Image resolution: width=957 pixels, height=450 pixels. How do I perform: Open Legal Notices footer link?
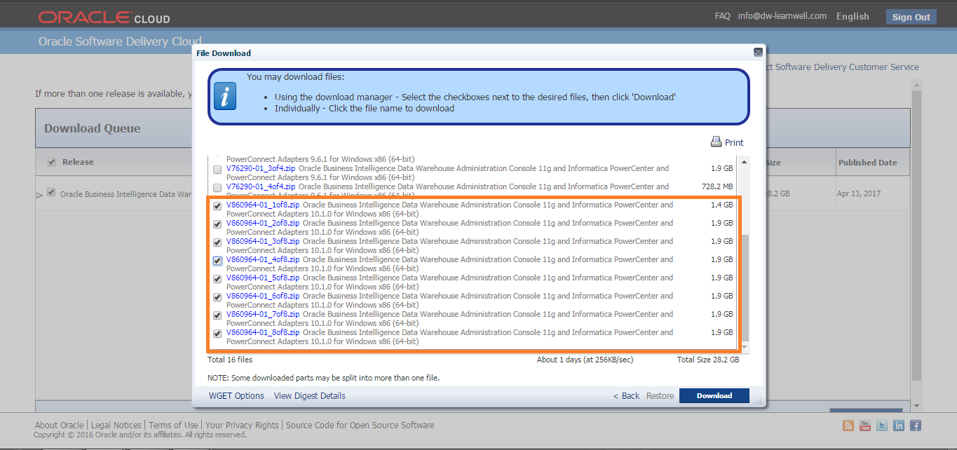116,425
